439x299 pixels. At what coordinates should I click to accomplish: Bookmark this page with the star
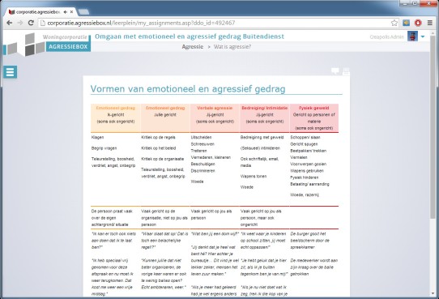(x=394, y=23)
